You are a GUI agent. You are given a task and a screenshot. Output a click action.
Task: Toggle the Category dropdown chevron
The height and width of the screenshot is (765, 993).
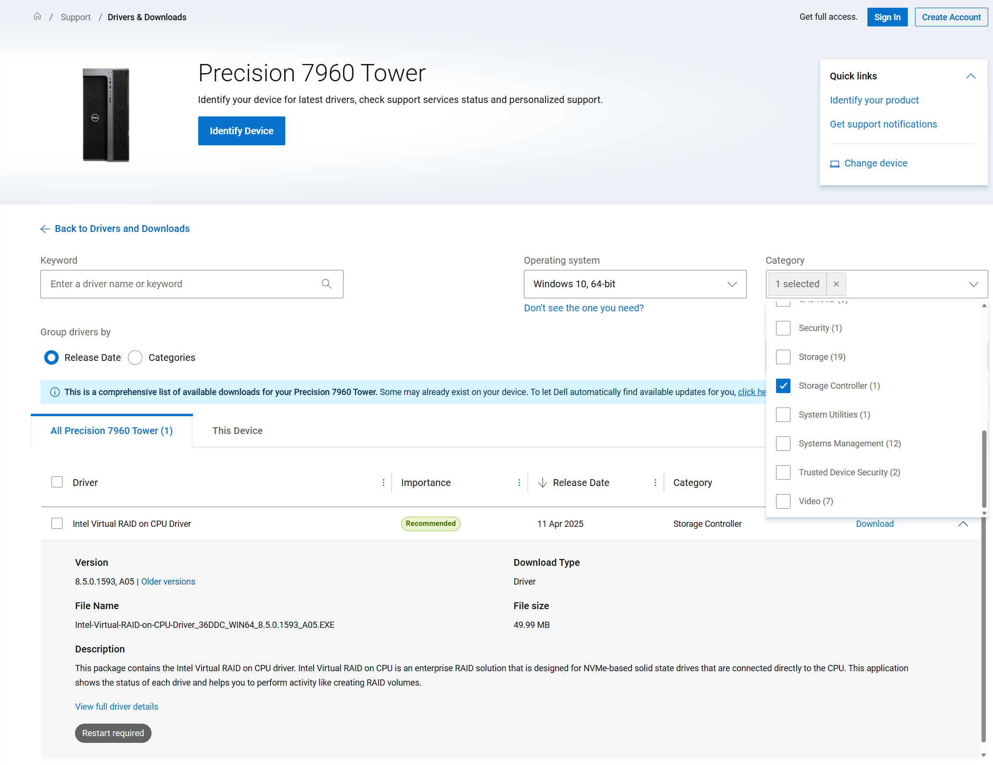(974, 284)
